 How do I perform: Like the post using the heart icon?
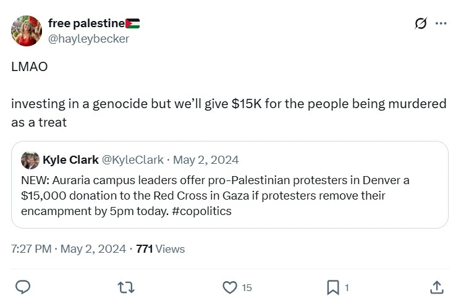(230, 287)
